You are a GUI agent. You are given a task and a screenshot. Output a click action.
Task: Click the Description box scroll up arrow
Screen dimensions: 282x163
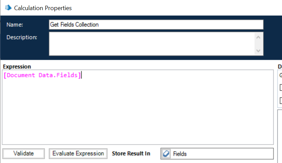pos(258,37)
